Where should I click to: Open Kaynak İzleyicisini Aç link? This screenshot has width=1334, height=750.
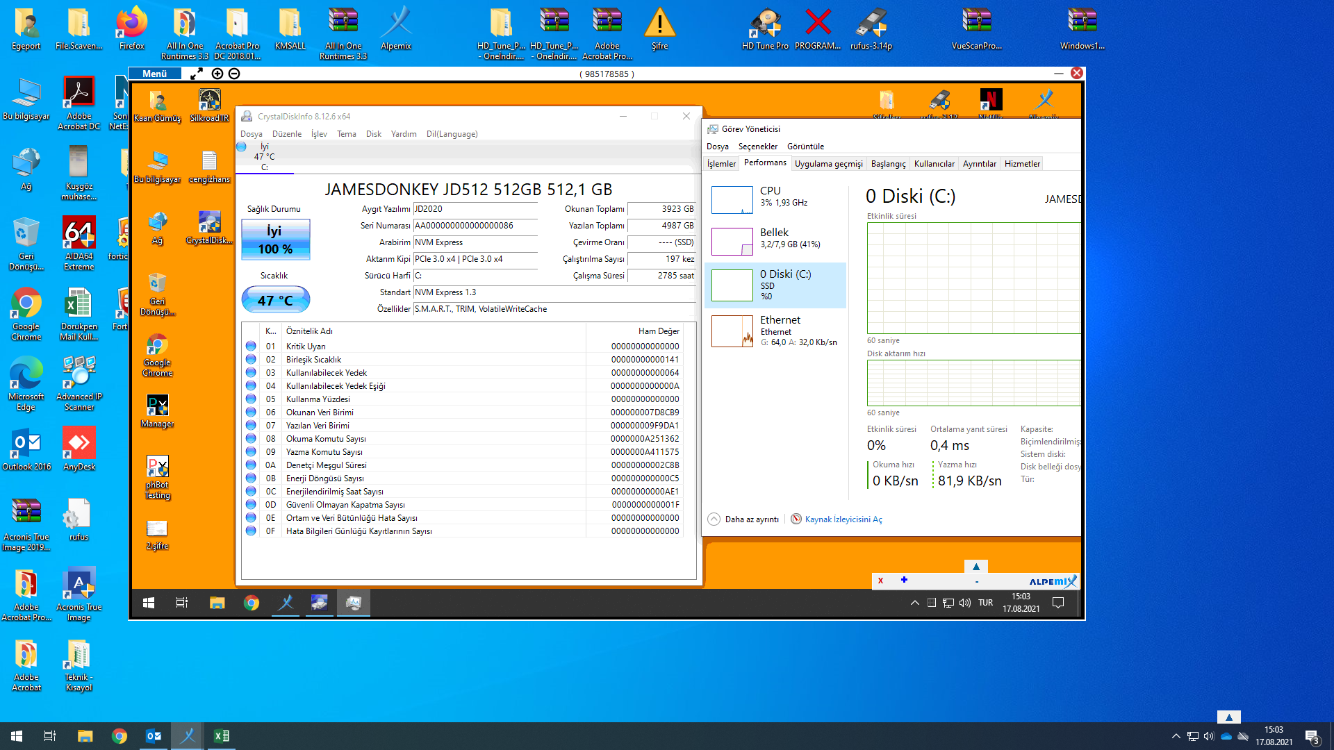[837, 519]
